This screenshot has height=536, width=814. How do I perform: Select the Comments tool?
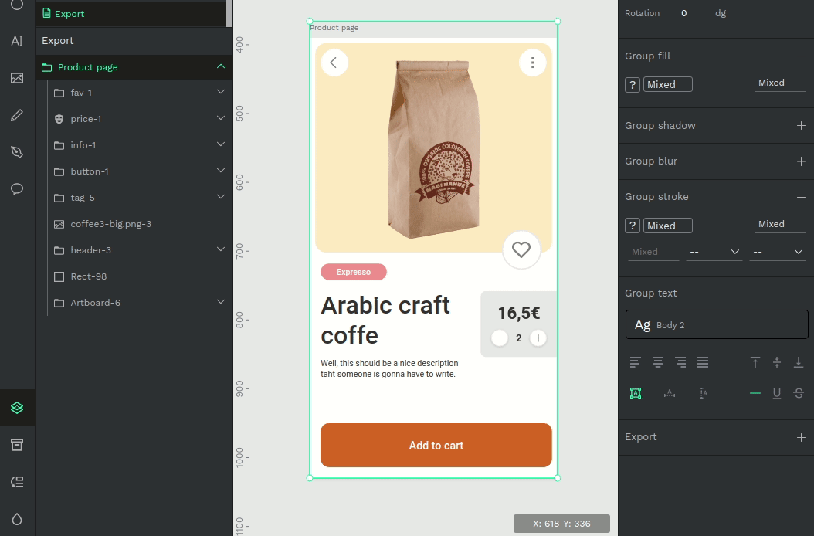point(17,189)
